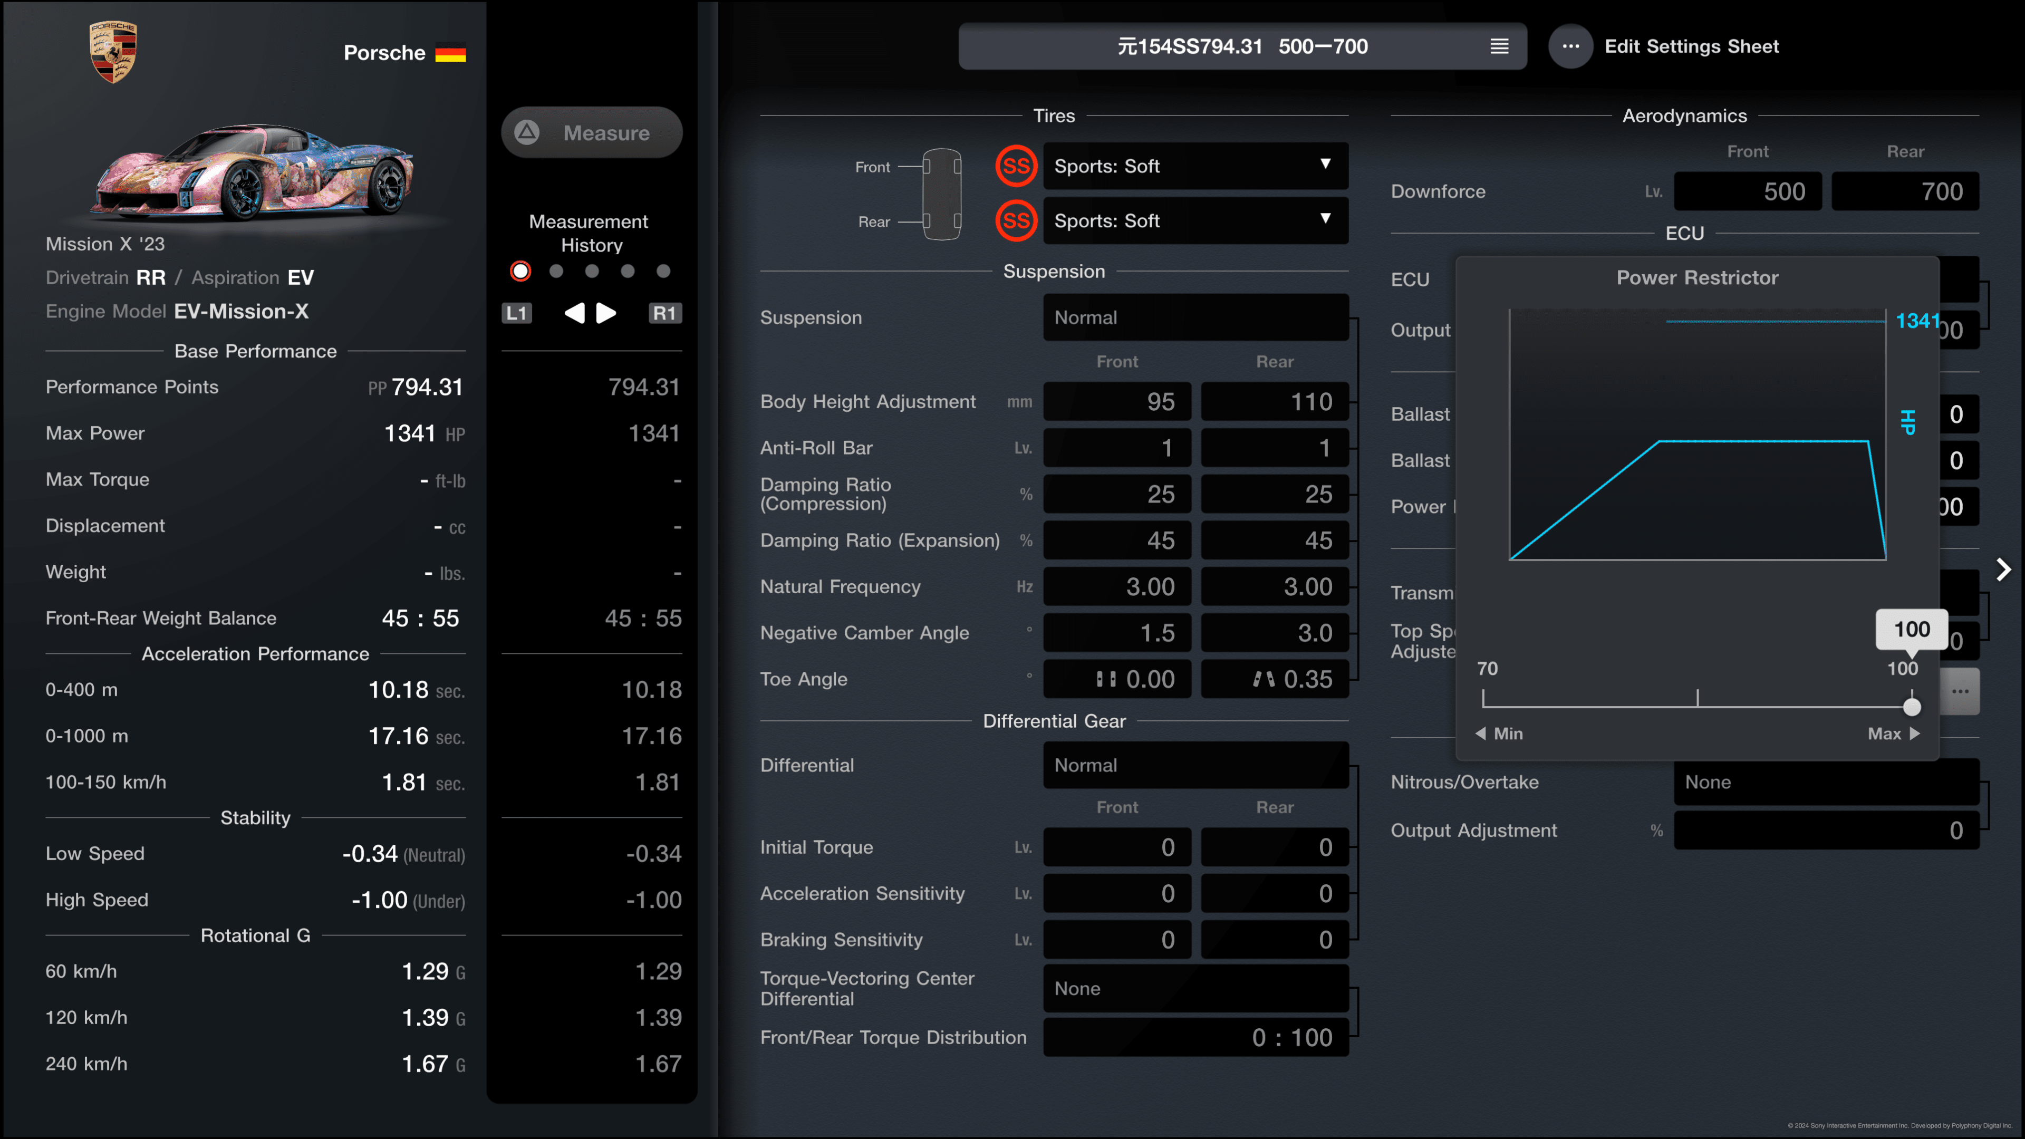Image resolution: width=2025 pixels, height=1139 pixels.
Task: Open Differential type Normal field
Action: coord(1195,766)
